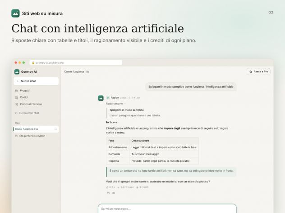285x213 pixels.
Task: Start a Nuova chat
Action: (x=36, y=81)
